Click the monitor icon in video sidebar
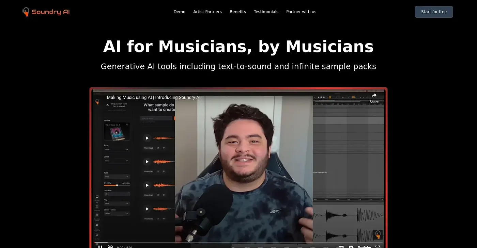 [x=97, y=197]
